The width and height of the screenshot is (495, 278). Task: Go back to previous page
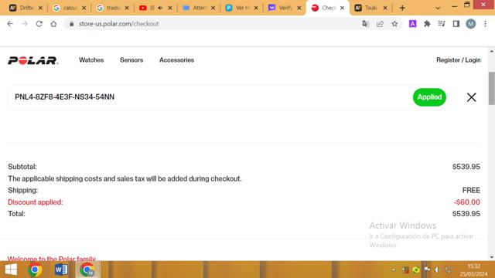(x=10, y=24)
